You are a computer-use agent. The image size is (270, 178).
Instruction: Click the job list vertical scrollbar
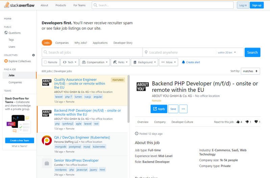coord(128,99)
